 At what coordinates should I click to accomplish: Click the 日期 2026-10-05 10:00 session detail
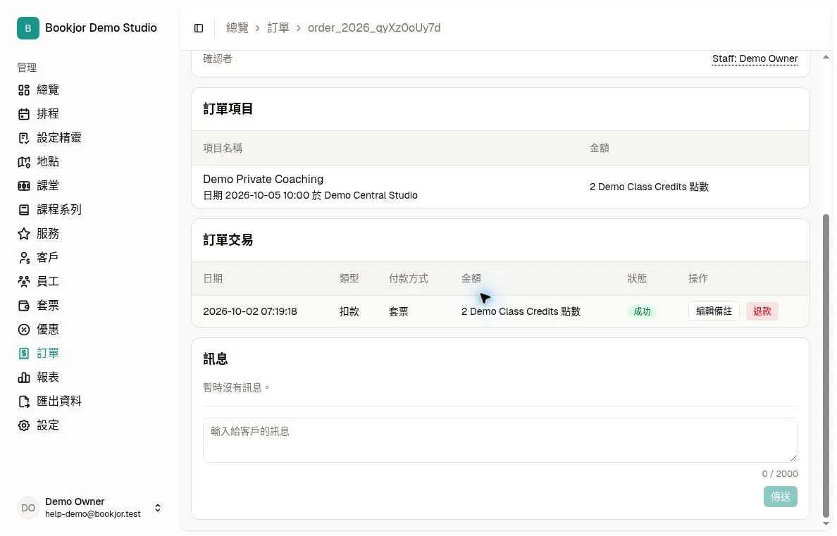[x=310, y=195]
